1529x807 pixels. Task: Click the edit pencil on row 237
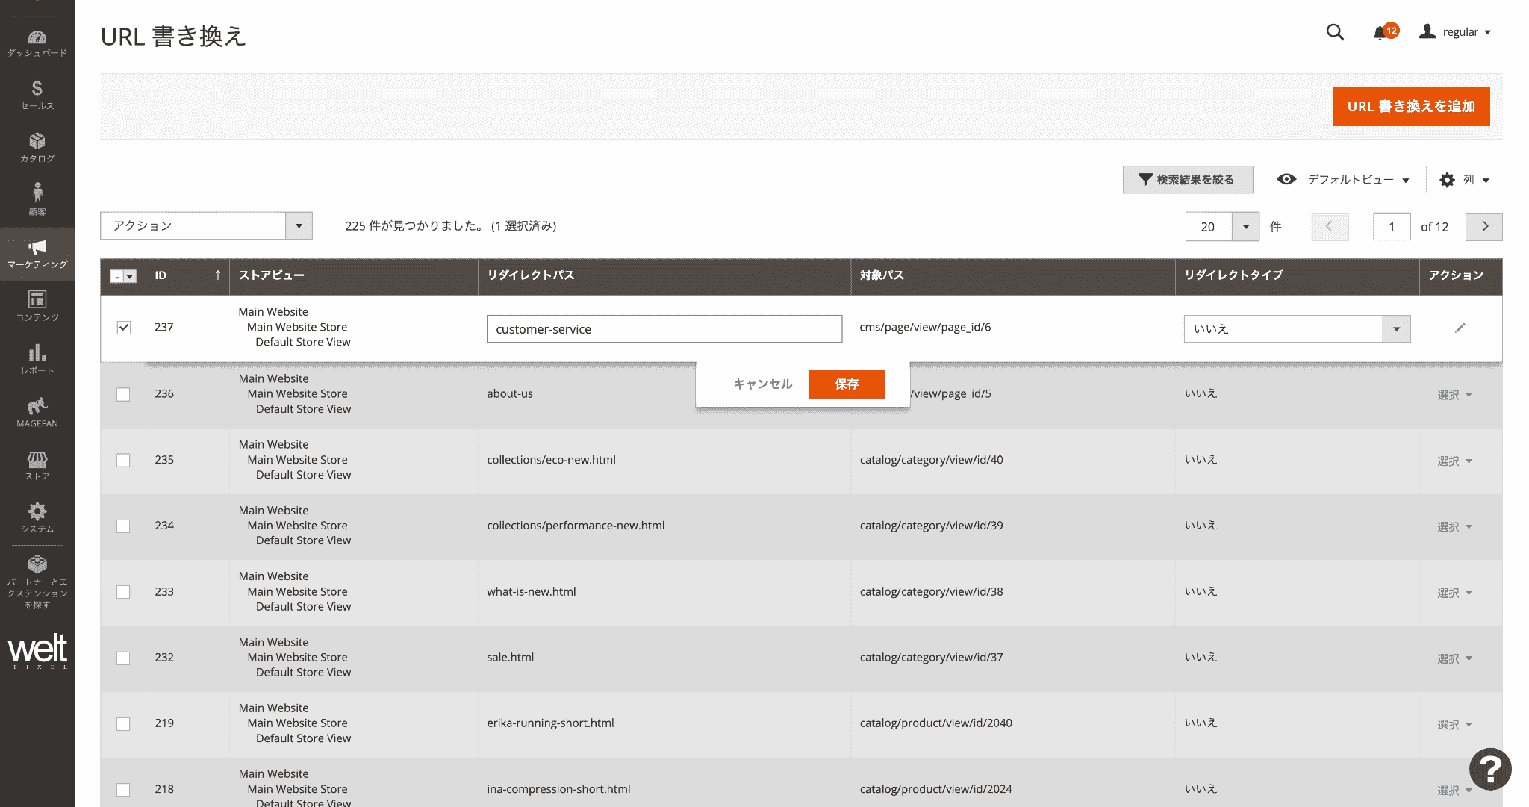coord(1460,328)
